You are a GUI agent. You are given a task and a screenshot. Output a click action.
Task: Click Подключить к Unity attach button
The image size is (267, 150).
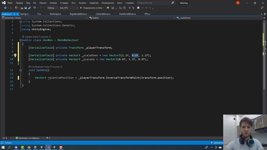point(92,8)
